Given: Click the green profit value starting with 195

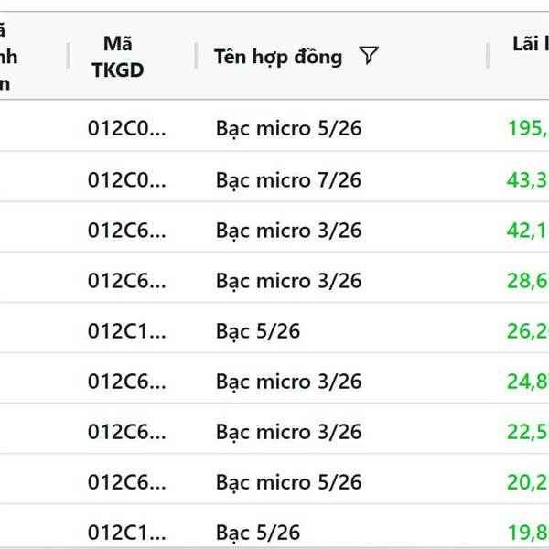Looking at the screenshot, I should click(x=527, y=128).
